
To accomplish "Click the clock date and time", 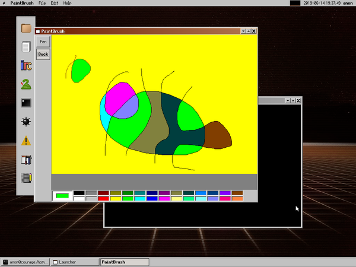I will tap(322, 3).
